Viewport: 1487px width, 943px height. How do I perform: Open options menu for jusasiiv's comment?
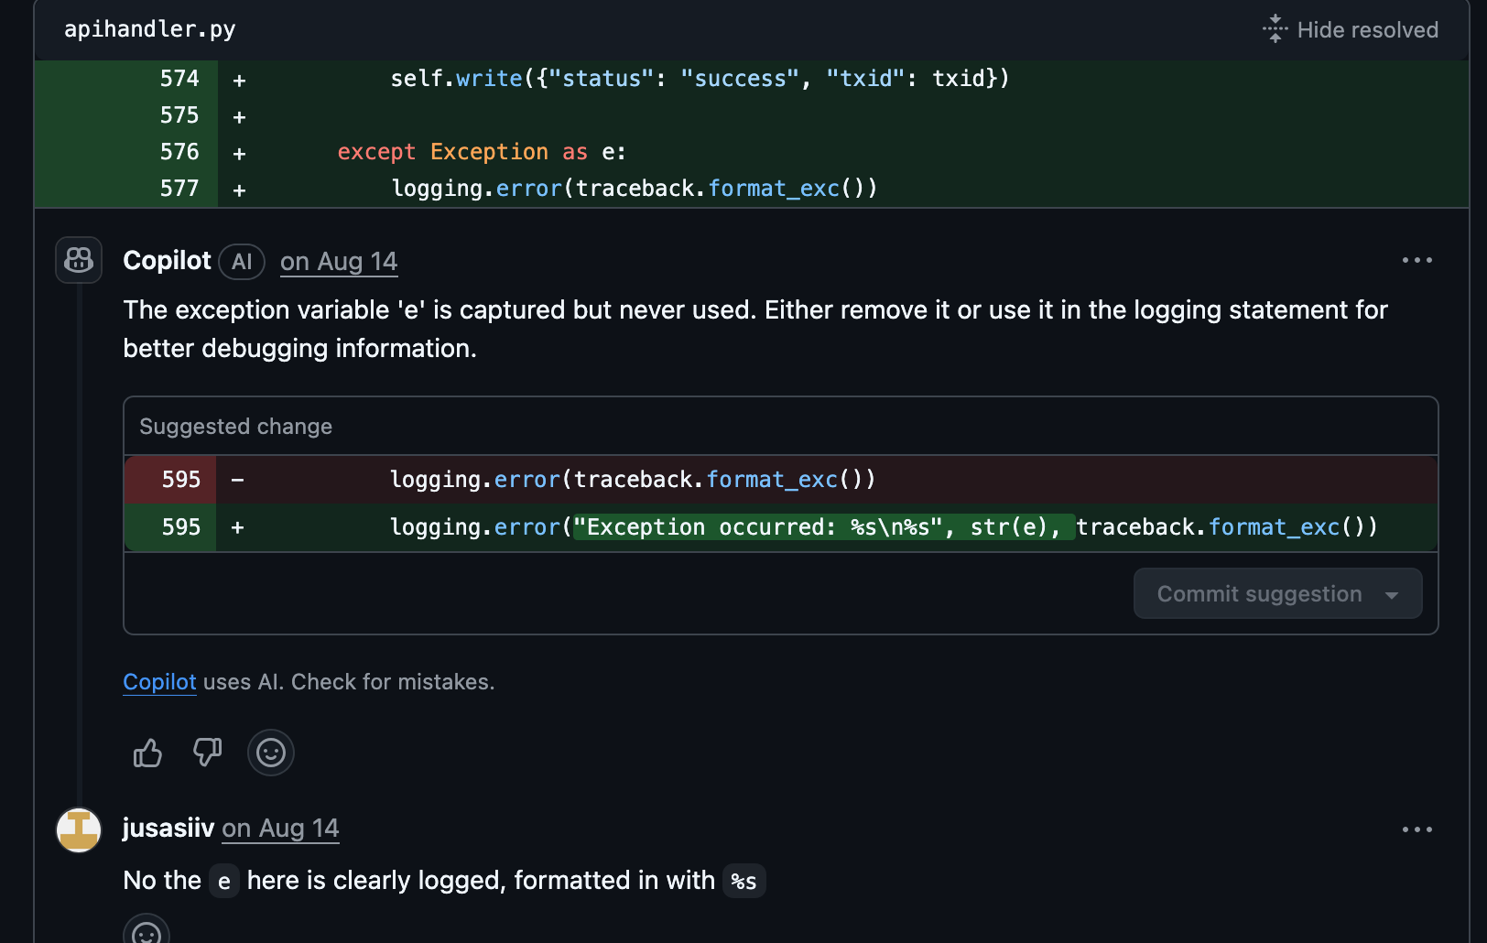tap(1416, 830)
